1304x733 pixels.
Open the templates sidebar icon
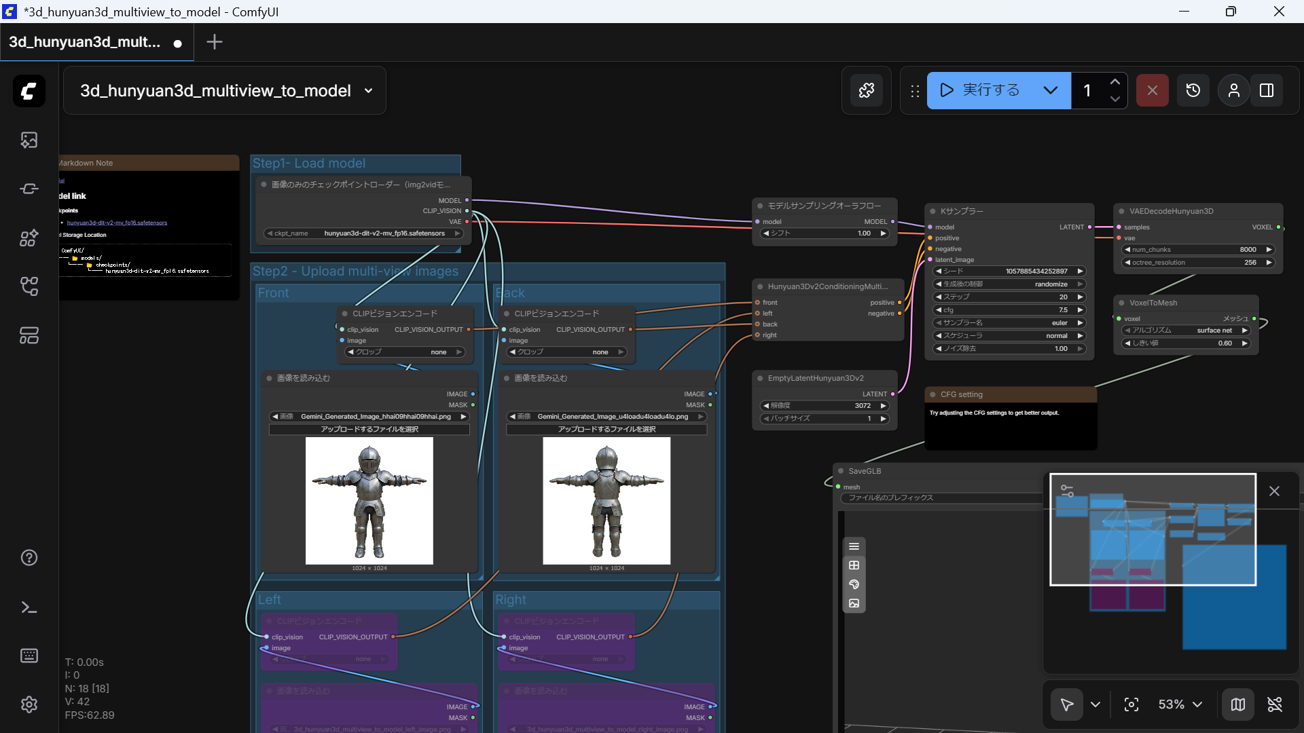point(29,335)
